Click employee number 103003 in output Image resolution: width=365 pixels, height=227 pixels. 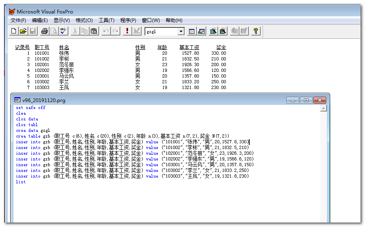42,87
